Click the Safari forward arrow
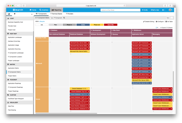The image size is (182, 123). point(19,6)
